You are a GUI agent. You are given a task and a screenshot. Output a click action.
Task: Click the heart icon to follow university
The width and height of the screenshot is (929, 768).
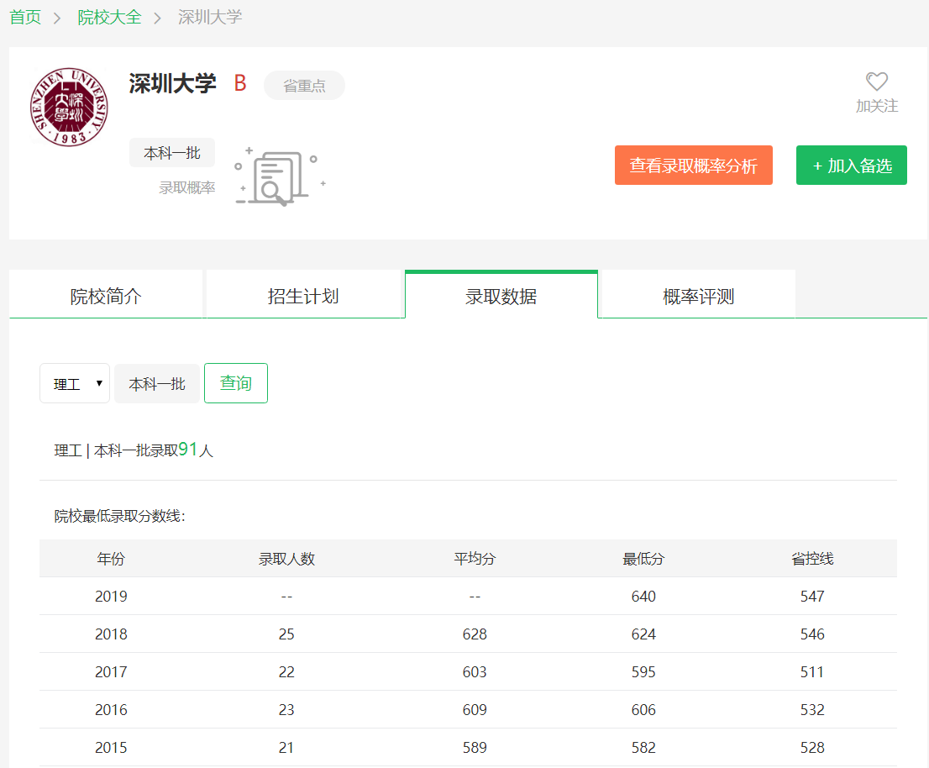[877, 82]
